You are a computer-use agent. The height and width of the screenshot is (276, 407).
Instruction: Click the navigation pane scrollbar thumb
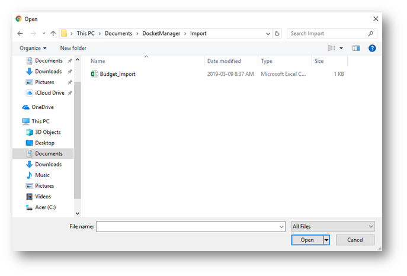tap(78, 140)
